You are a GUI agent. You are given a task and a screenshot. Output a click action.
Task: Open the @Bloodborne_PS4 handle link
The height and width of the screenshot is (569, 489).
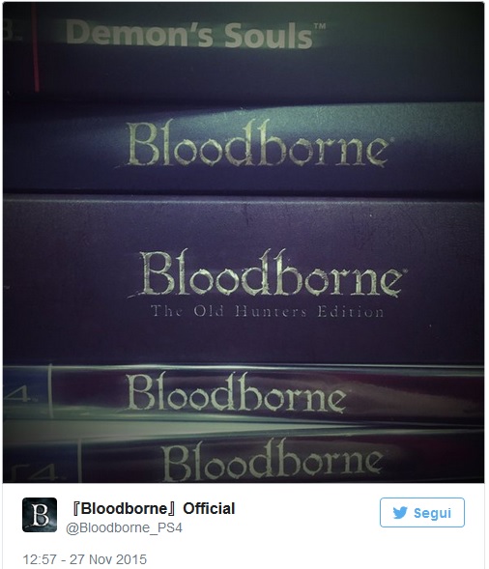(124, 527)
